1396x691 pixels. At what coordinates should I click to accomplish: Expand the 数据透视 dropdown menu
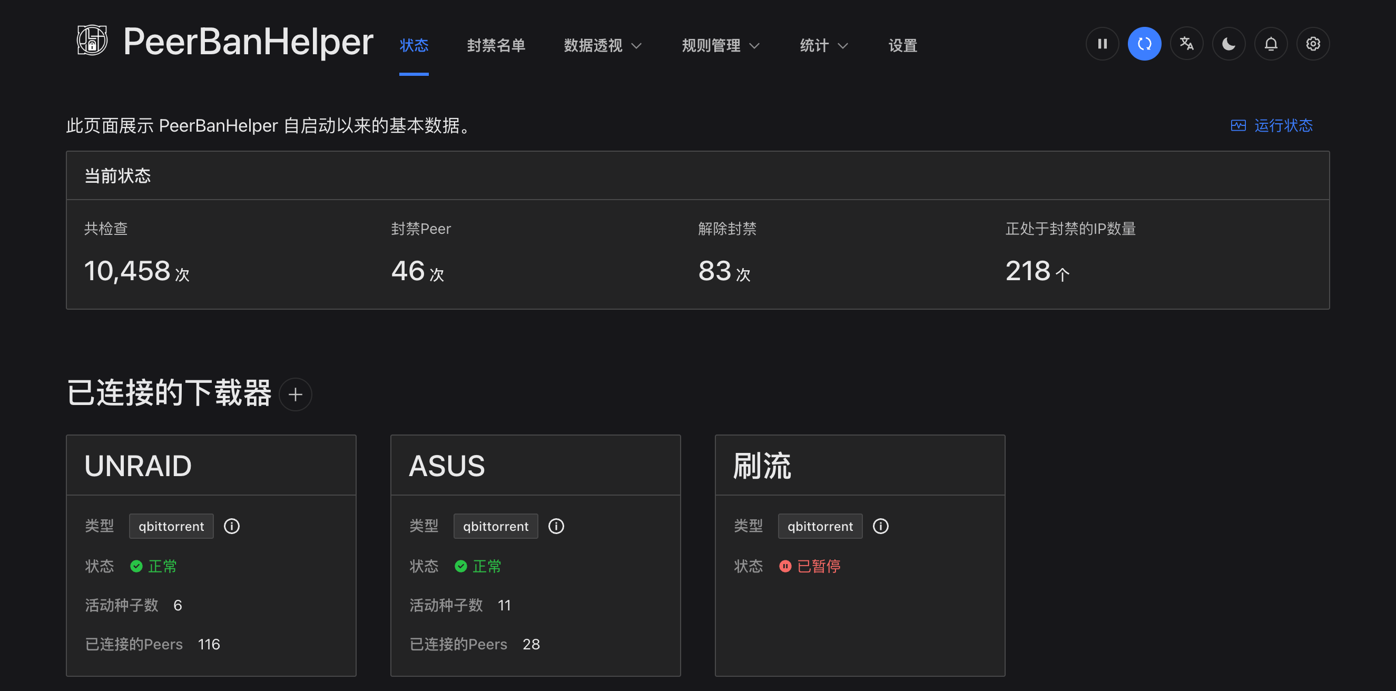[x=602, y=45]
